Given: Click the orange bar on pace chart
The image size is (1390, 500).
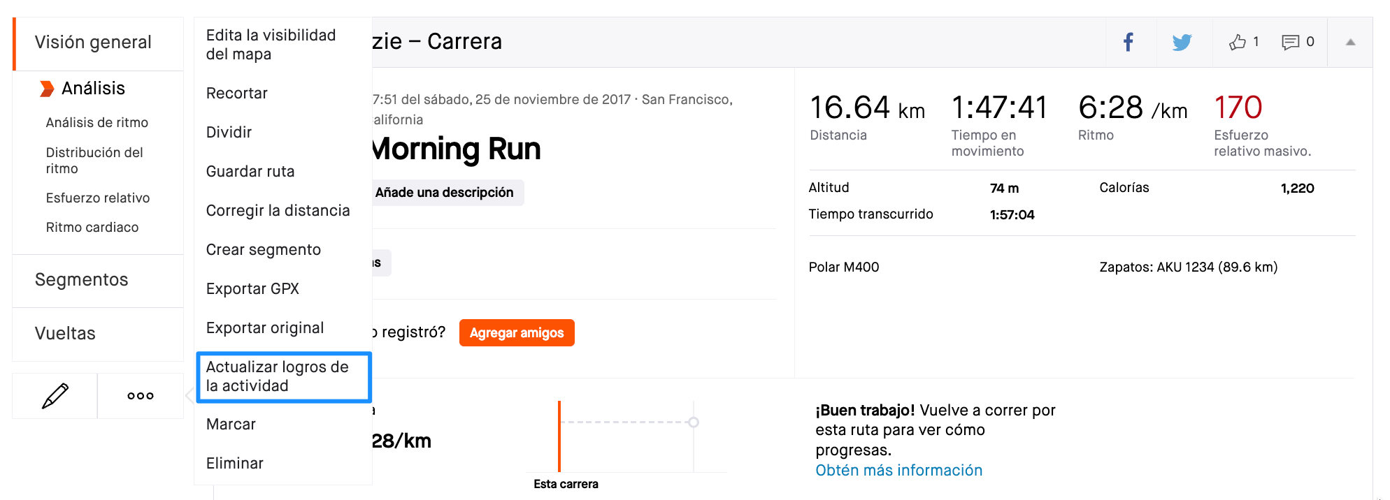Looking at the screenshot, I should 559,436.
